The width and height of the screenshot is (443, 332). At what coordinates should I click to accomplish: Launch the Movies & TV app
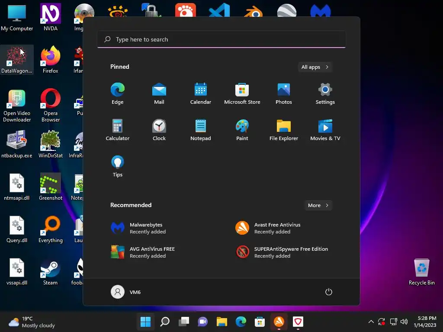pos(325,130)
